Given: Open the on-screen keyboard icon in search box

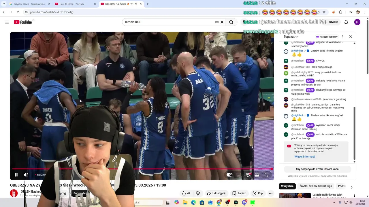Looking at the screenshot, I should click(x=216, y=22).
